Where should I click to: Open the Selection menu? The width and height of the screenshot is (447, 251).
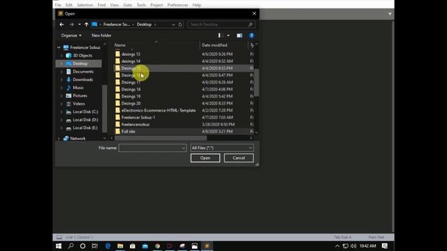tap(85, 5)
